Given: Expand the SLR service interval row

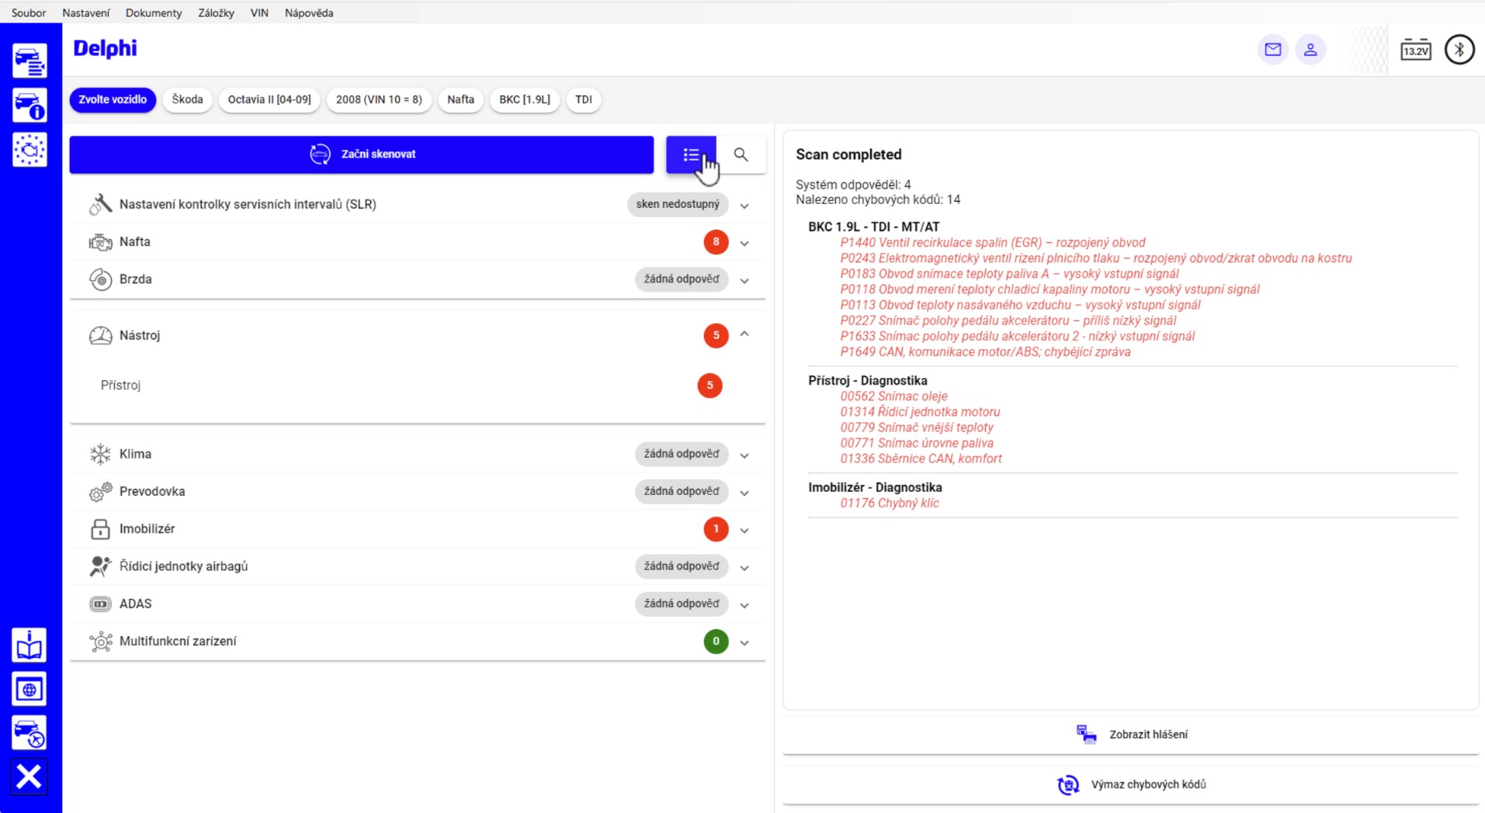Looking at the screenshot, I should (744, 206).
